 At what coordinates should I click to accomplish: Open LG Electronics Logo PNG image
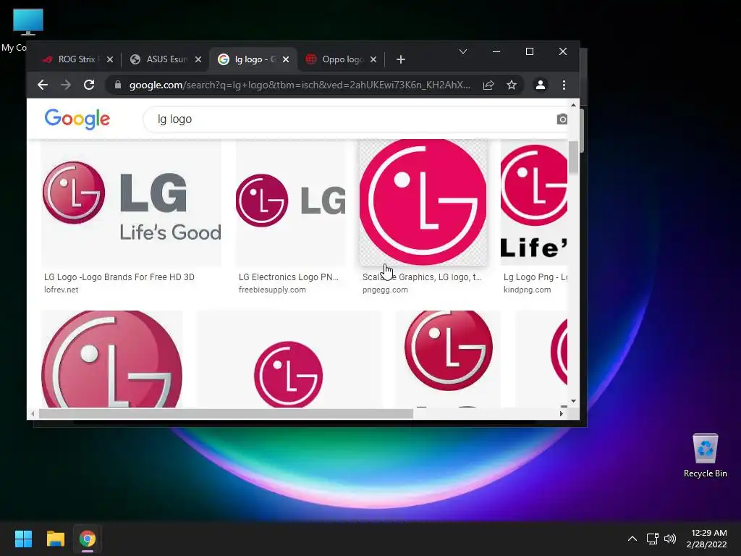tap(291, 203)
